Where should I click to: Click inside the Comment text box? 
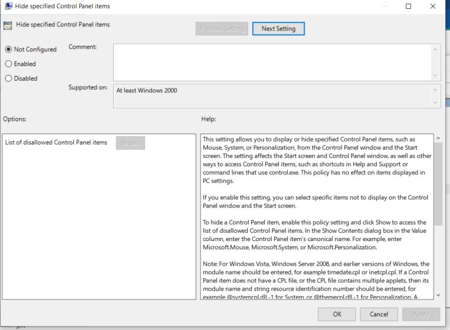272,62
